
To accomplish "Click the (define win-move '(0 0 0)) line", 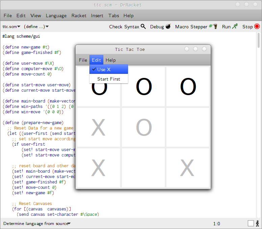I will click(x=33, y=112).
